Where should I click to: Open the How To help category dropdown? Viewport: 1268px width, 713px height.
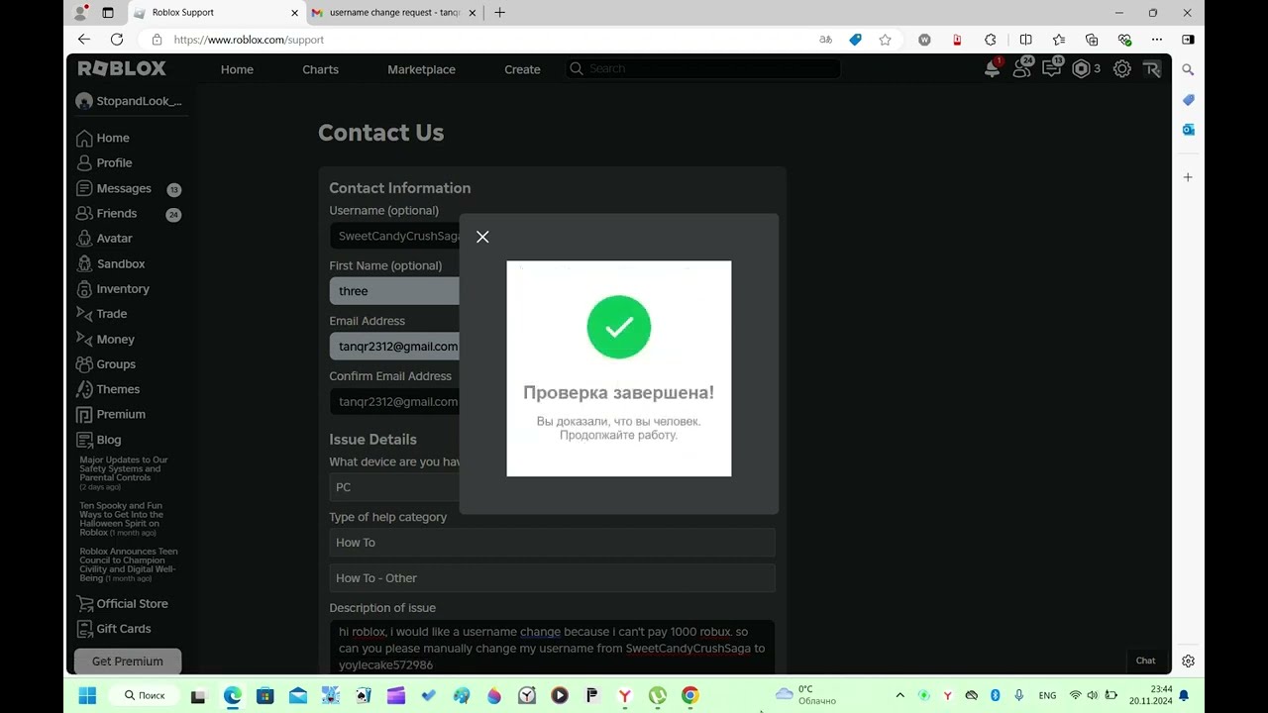coord(552,543)
